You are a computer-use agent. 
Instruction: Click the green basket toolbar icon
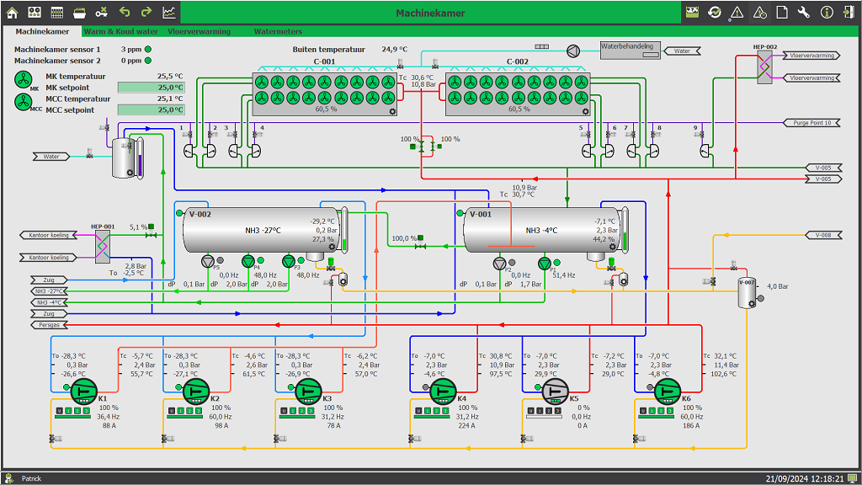coord(79,12)
